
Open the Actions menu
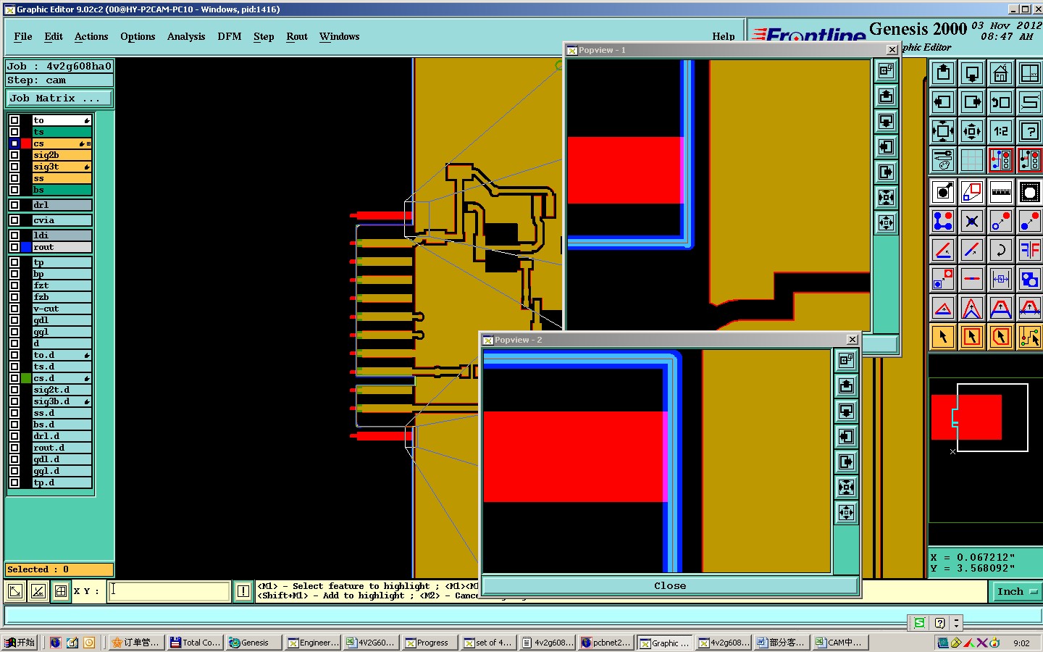91,36
